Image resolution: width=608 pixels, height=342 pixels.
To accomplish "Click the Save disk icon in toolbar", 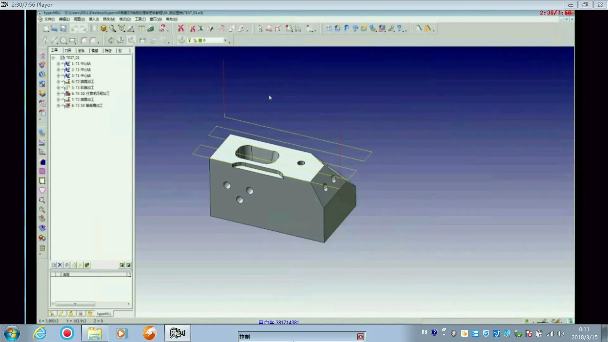I will 63,28.
